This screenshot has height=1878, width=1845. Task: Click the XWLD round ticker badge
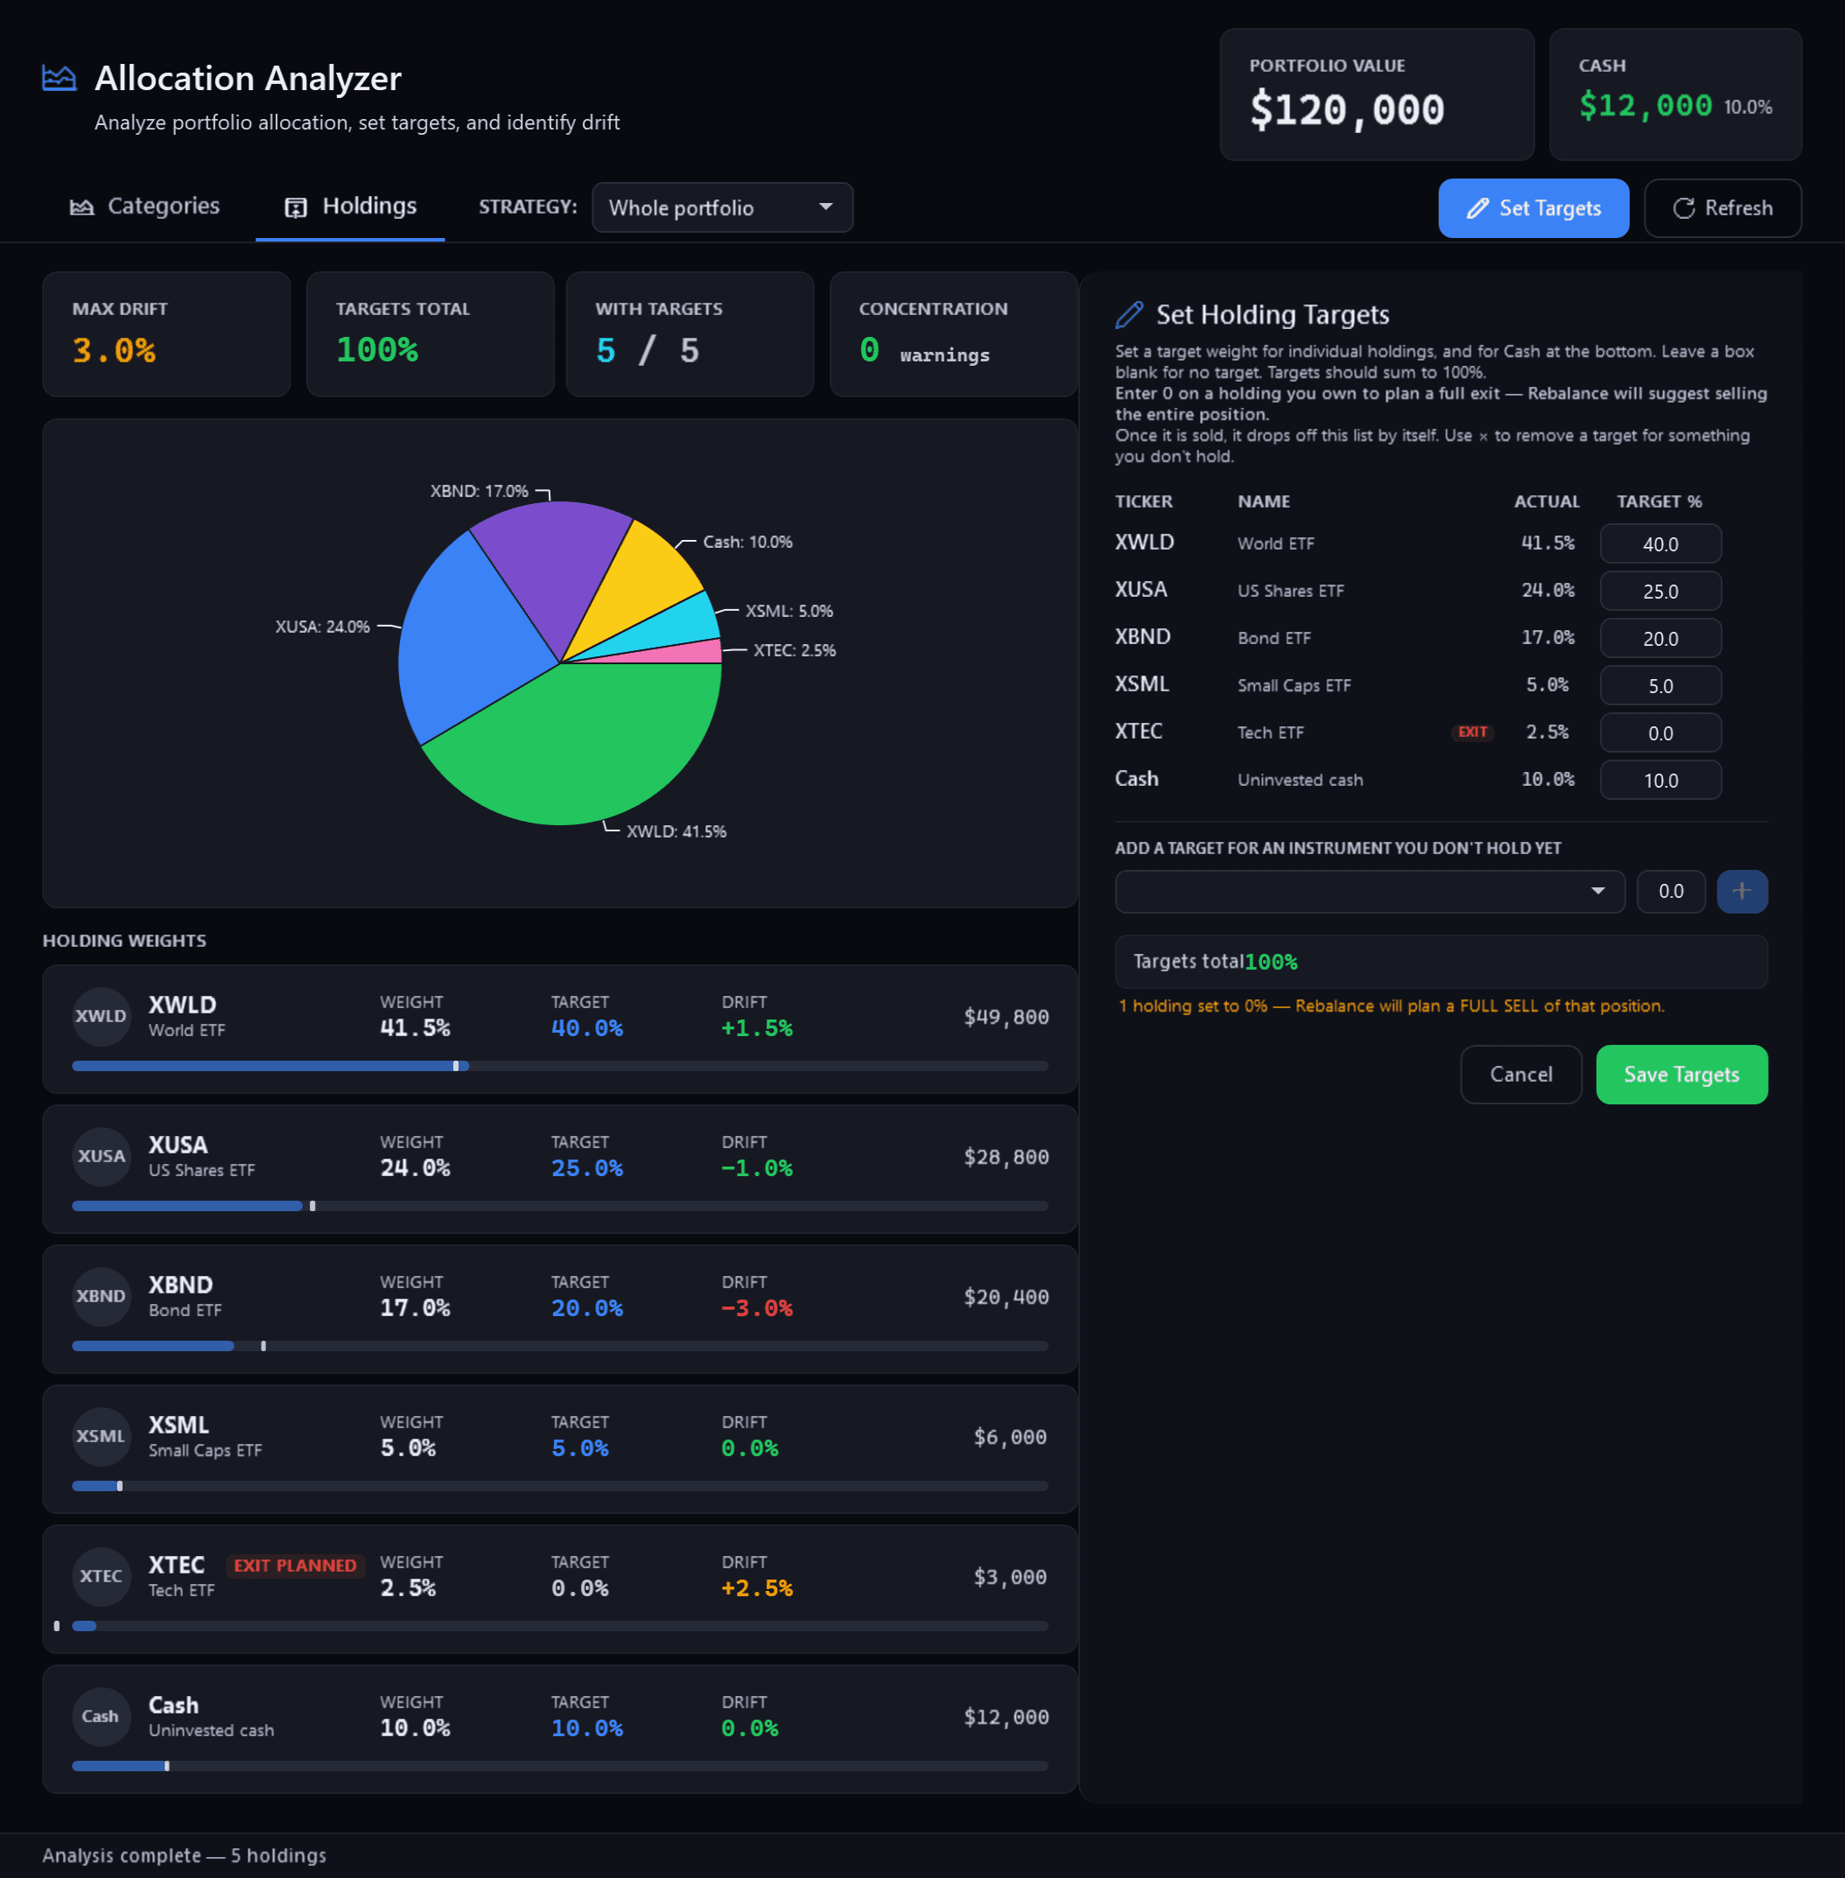point(102,1015)
